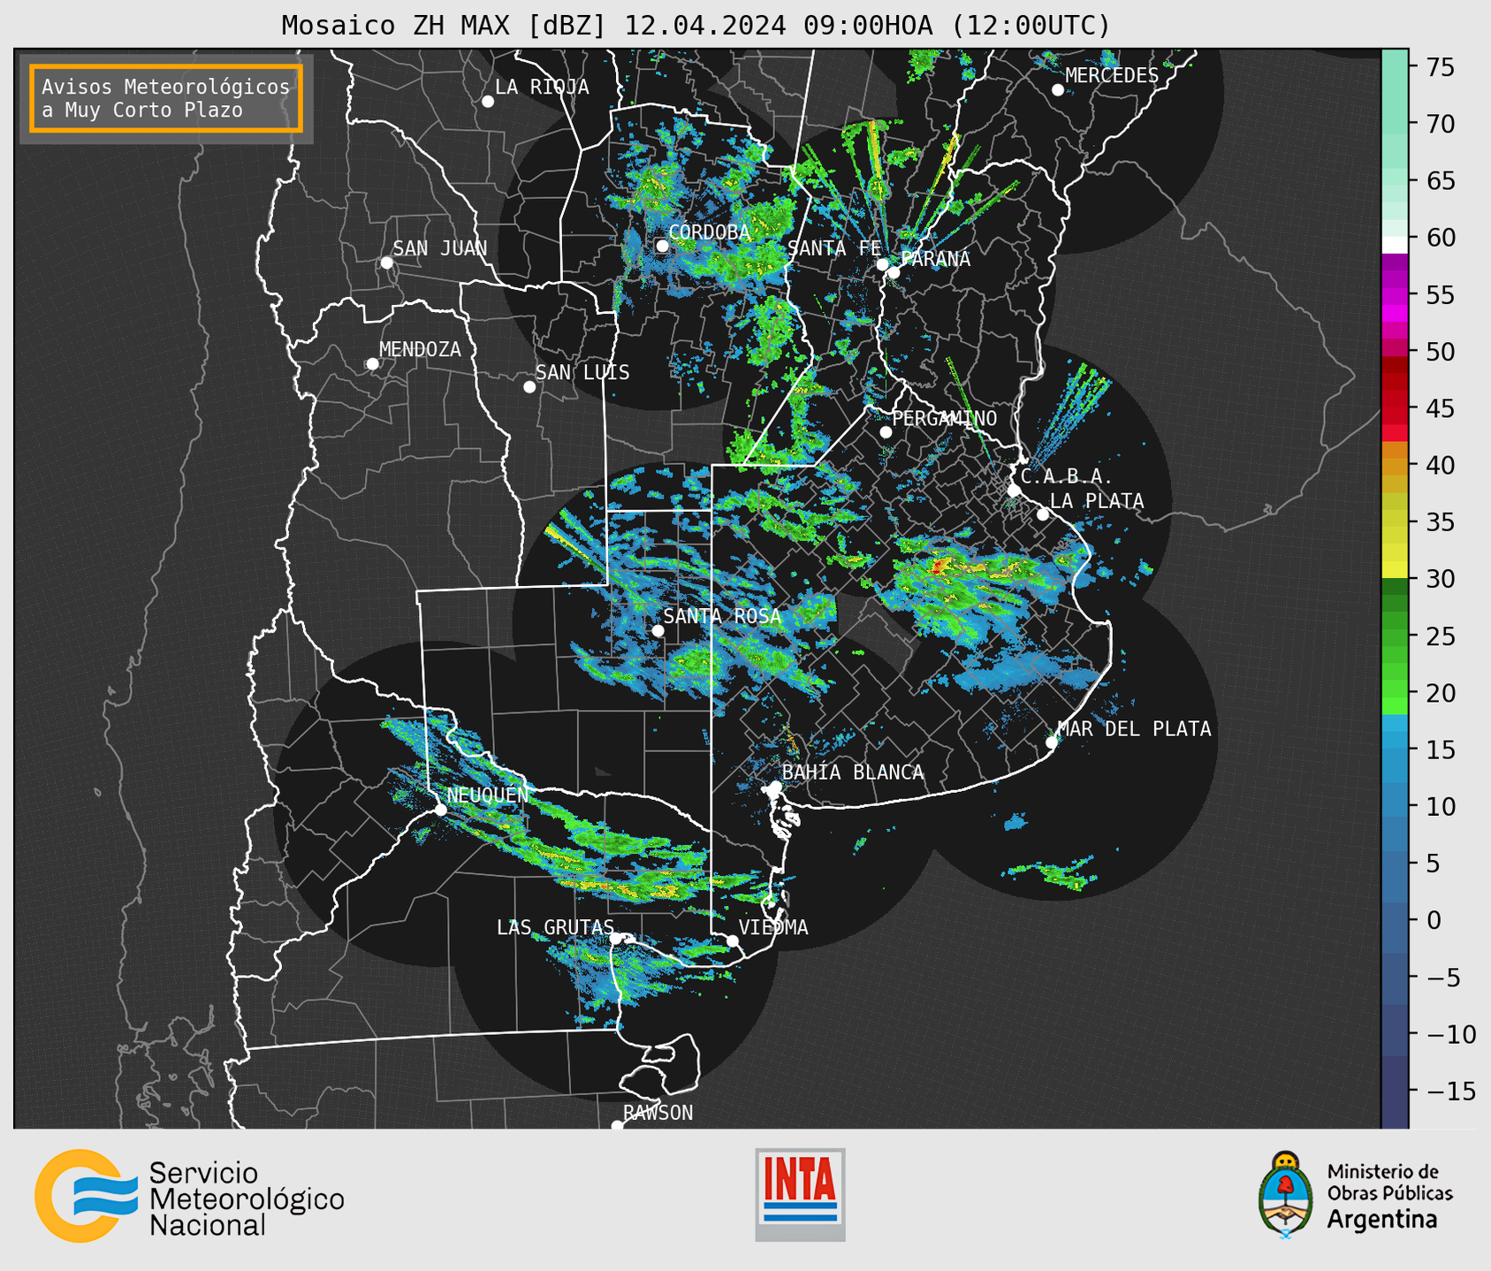Click the "RAWSON" city label
The width and height of the screenshot is (1491, 1271).
pyautogui.click(x=658, y=1113)
